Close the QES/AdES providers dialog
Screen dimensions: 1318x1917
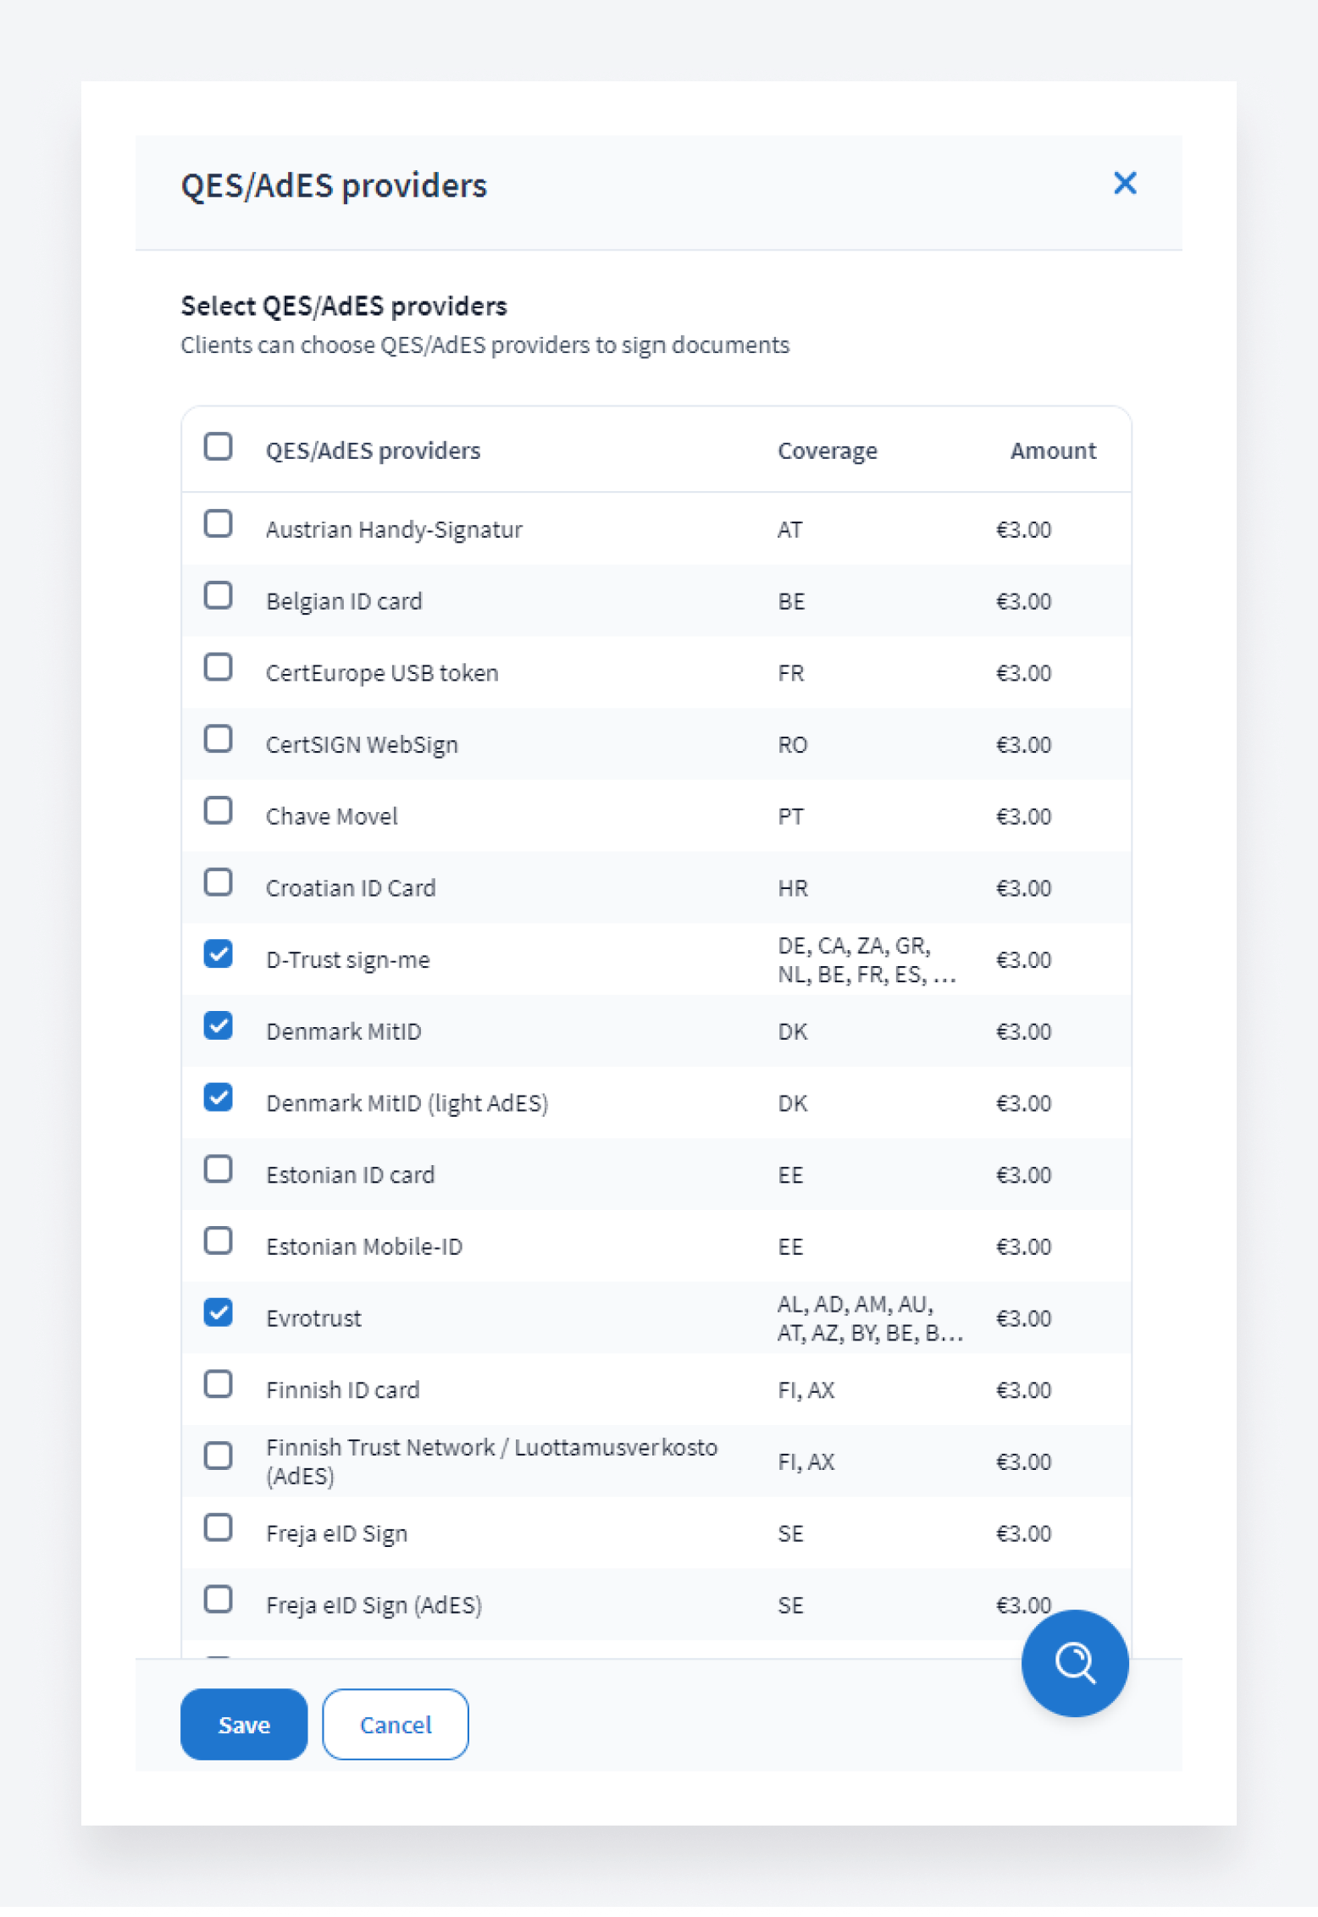point(1124,183)
